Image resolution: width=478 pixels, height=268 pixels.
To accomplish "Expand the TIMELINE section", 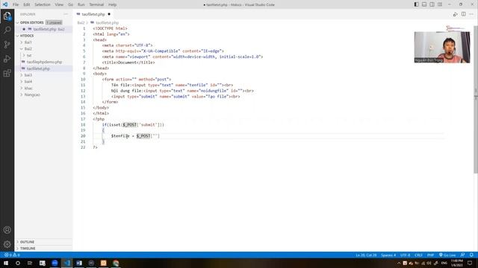I will [28, 249].
